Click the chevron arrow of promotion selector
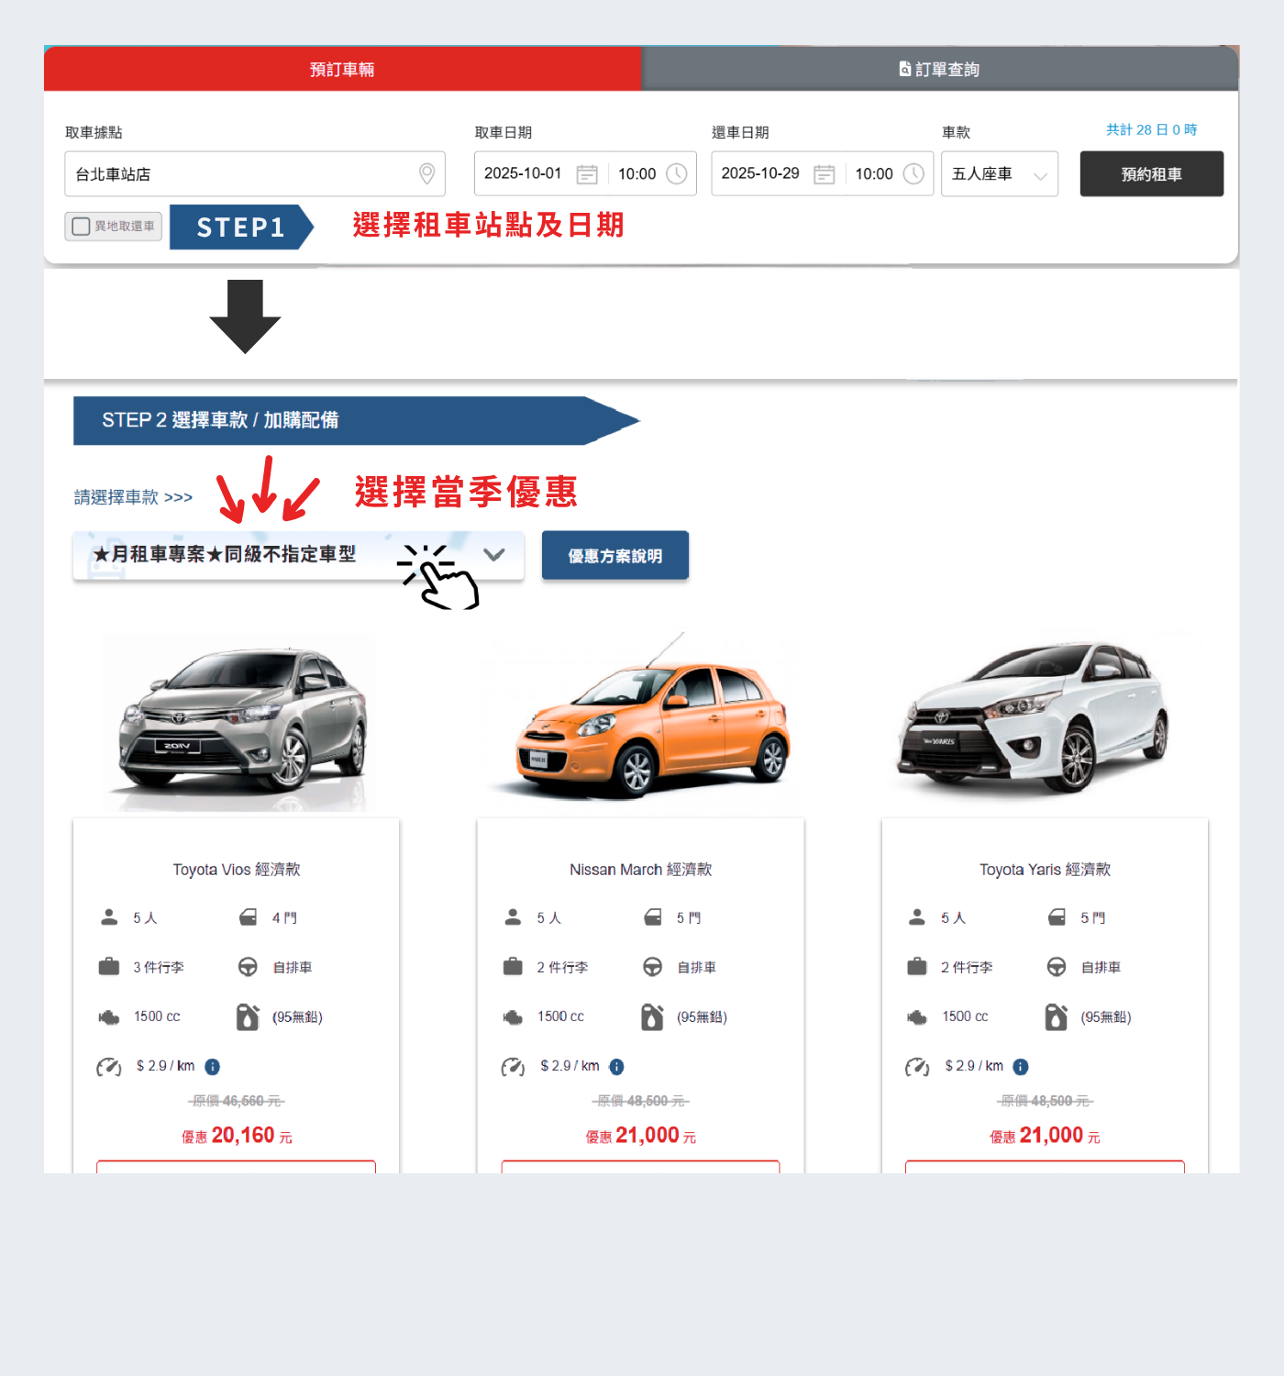The image size is (1284, 1376). [494, 554]
